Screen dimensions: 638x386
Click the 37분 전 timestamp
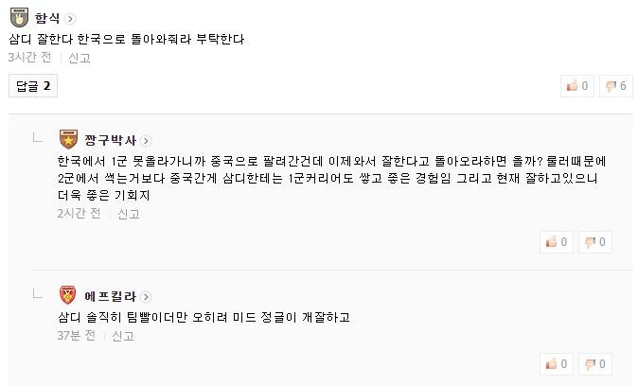(76, 335)
